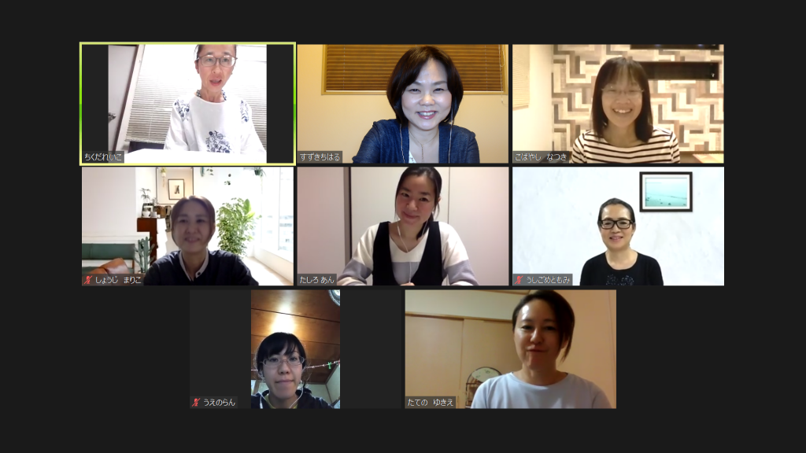Select the すずきちはる video tile

402,104
